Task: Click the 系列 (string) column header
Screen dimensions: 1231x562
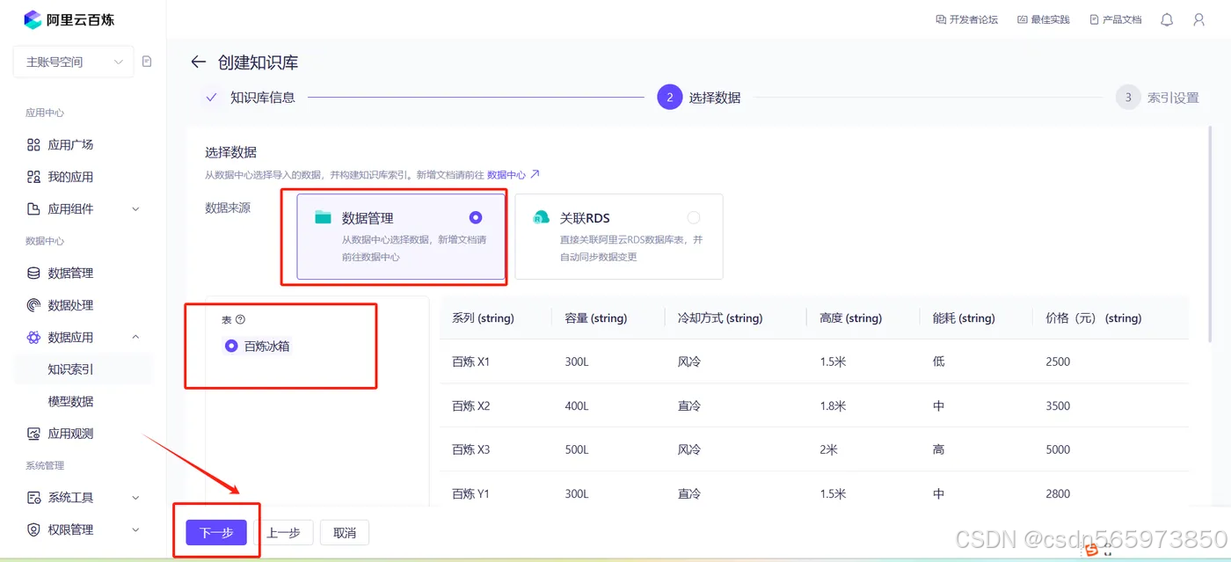Action: point(483,318)
